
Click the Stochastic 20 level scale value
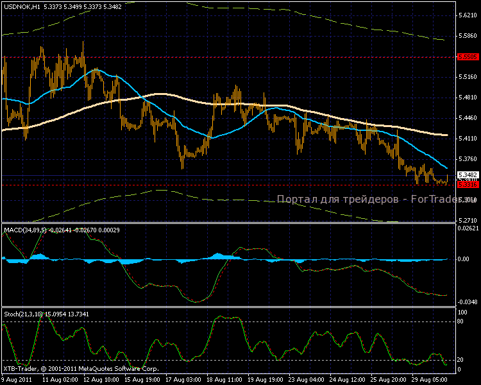462,359
